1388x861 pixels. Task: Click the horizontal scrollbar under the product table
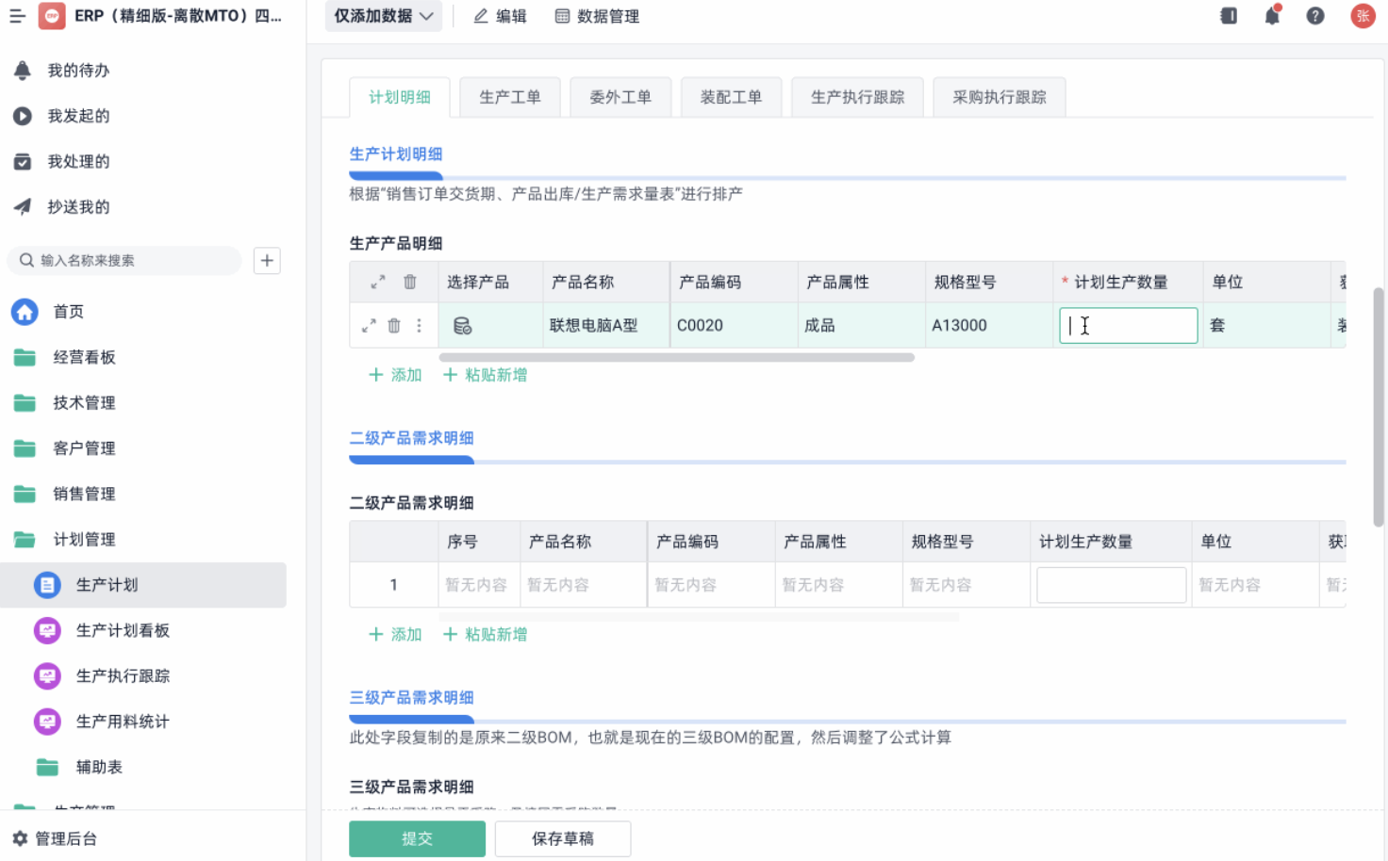[x=676, y=358]
